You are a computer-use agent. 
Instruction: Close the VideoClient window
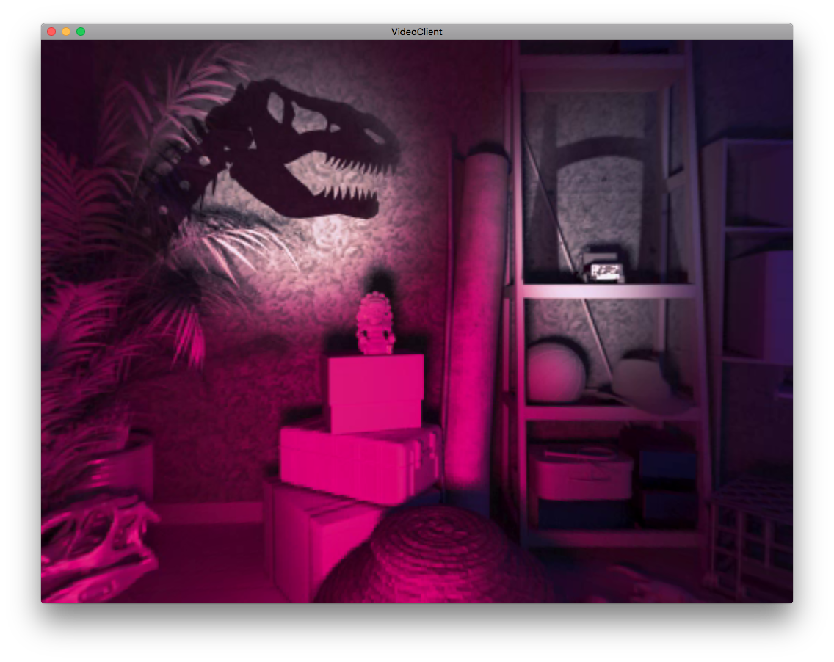pyautogui.click(x=51, y=32)
